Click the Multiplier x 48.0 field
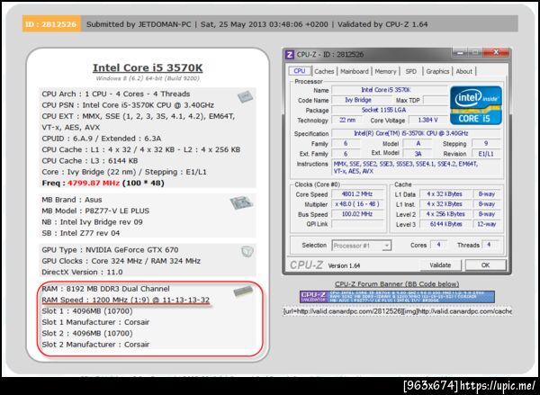540x395 pixels. 357,204
